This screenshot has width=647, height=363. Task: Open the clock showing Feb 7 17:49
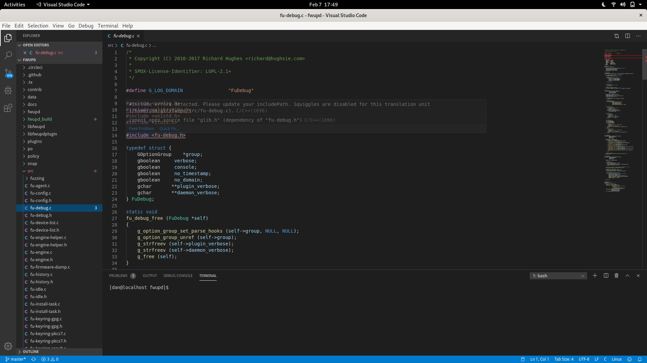pos(323,4)
